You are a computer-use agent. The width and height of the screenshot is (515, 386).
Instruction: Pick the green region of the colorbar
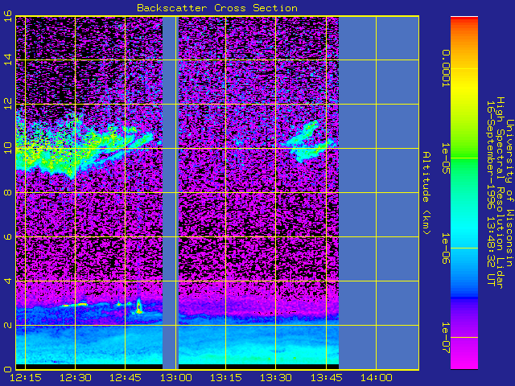[x=464, y=158]
